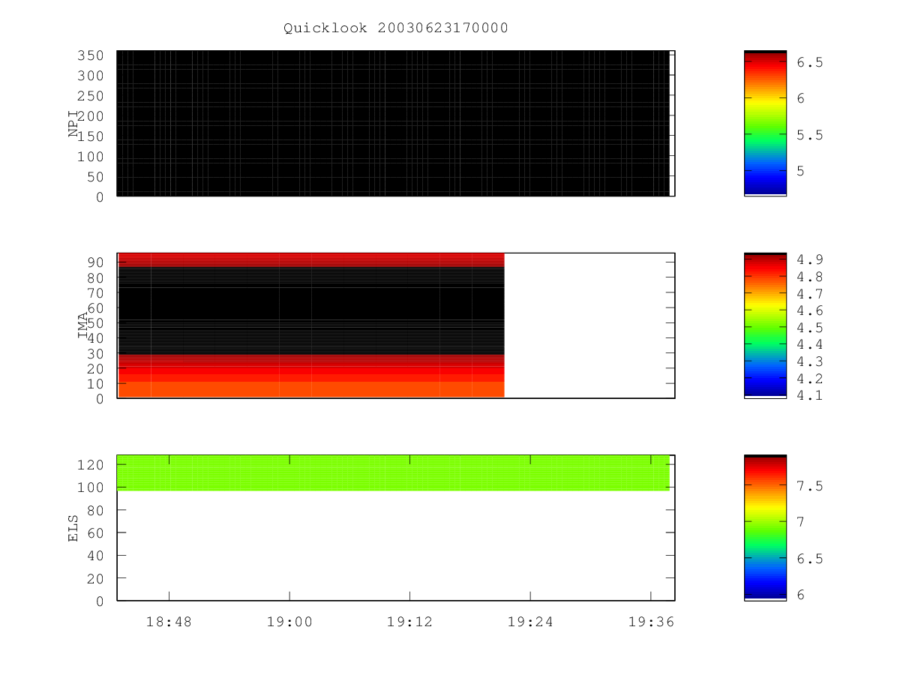
Task: Click the 40 tick on ELS axis
Action: [95, 556]
